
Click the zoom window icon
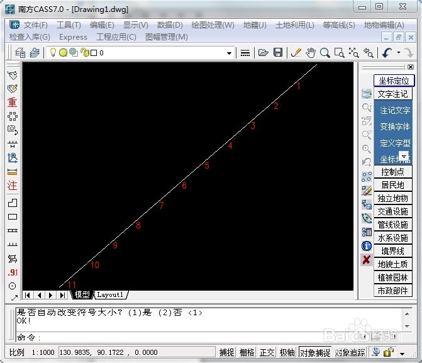[x=339, y=52]
